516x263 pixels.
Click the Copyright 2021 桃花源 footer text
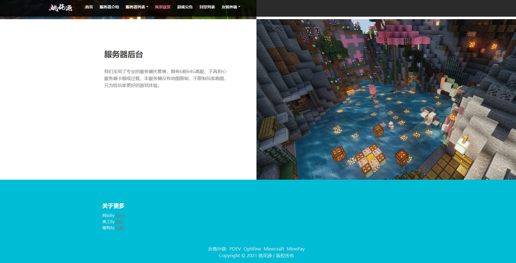point(256,256)
